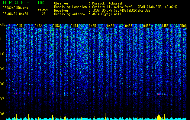Click the 0.9 kHz axis label
Viewport: 190px width, 120px height.
click(x=3, y=69)
